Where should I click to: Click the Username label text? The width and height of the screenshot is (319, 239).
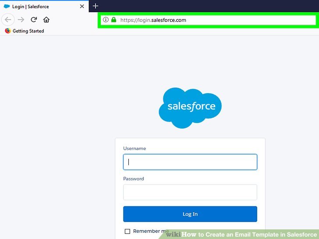[x=135, y=148]
